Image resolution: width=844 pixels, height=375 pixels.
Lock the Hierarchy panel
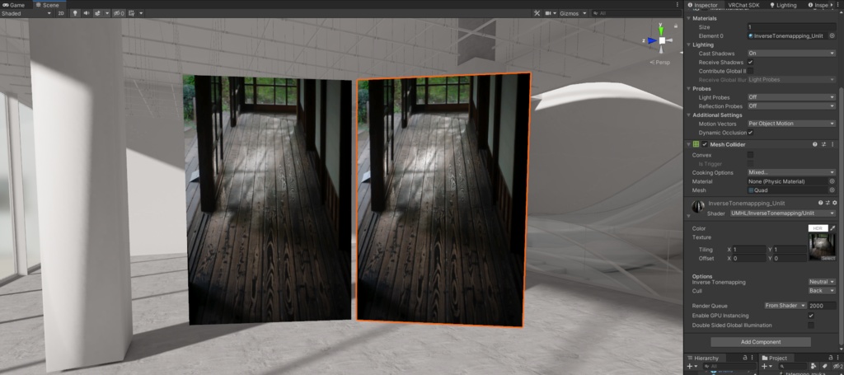[x=745, y=358]
